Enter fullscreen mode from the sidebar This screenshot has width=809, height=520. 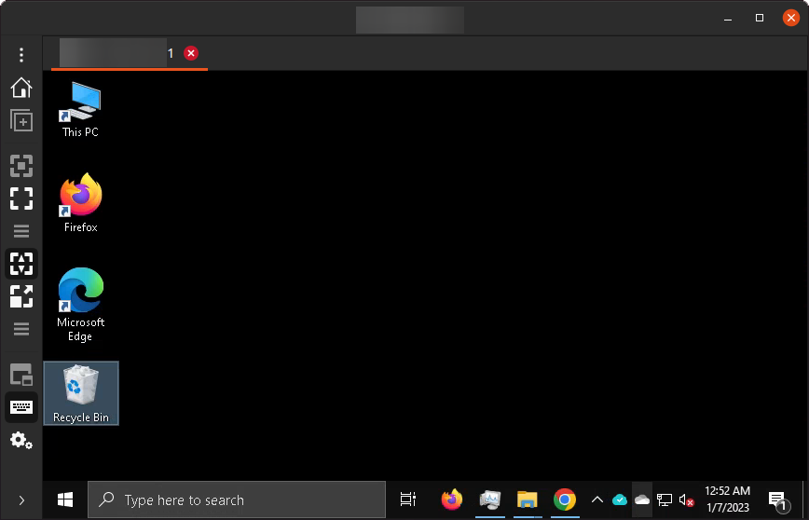click(21, 198)
